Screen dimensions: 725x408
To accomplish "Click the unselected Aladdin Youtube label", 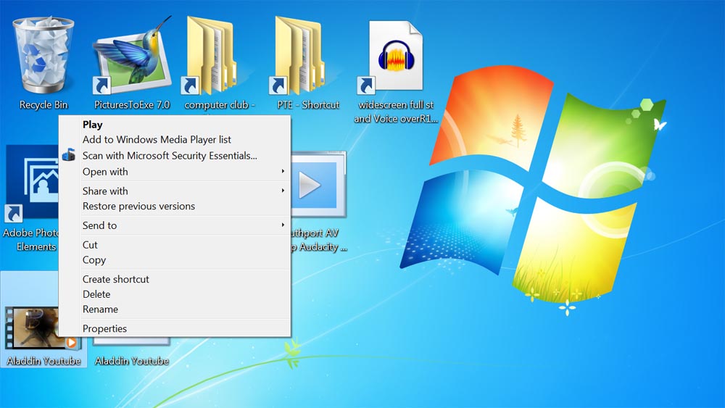I will pos(132,361).
